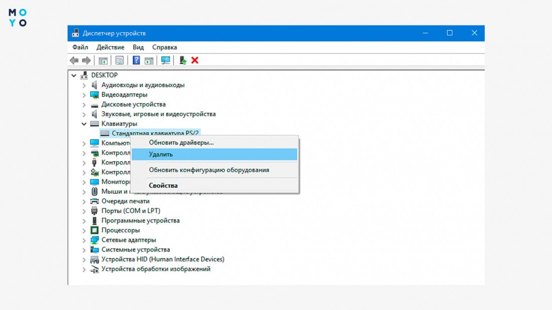Open the Help question-mark toolbar icon
The image size is (552, 310).
click(136, 61)
